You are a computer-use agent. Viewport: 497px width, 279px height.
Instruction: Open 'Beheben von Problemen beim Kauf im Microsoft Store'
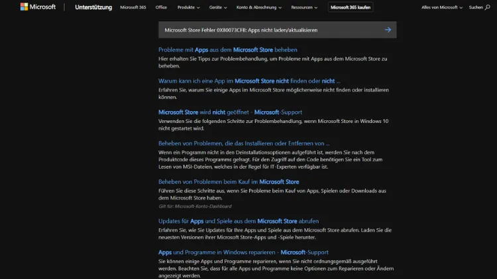click(x=229, y=182)
